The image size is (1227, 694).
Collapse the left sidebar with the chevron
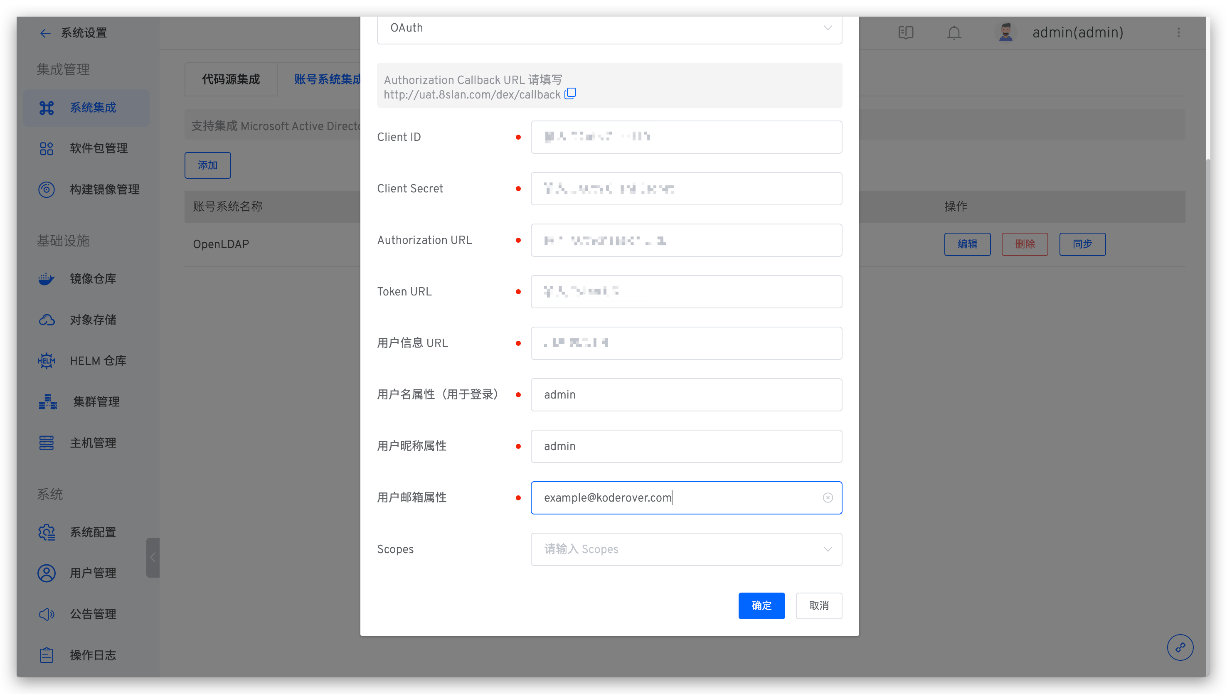[x=153, y=558]
